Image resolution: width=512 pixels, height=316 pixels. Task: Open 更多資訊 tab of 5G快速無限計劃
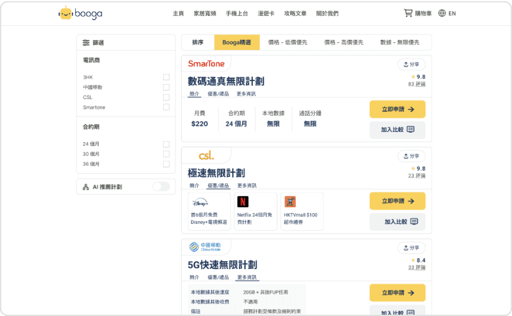pyautogui.click(x=247, y=277)
